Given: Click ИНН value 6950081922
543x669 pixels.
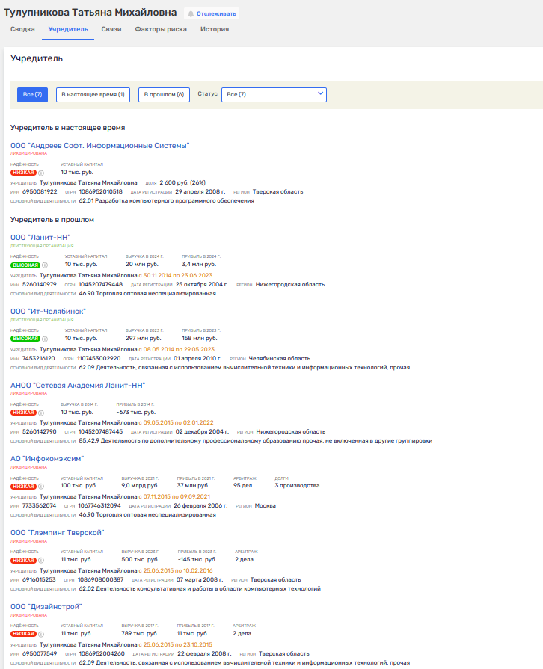Looking at the screenshot, I should 40,192.
